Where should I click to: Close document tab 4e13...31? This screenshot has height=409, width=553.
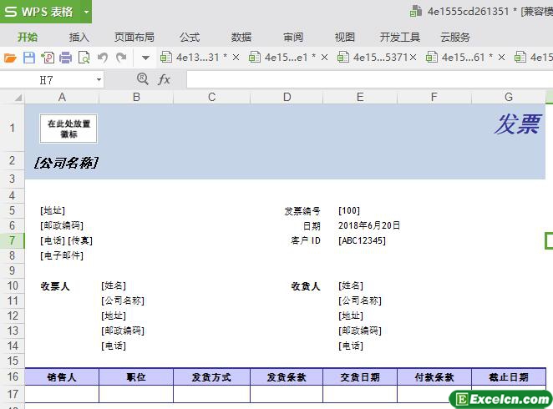(x=236, y=58)
